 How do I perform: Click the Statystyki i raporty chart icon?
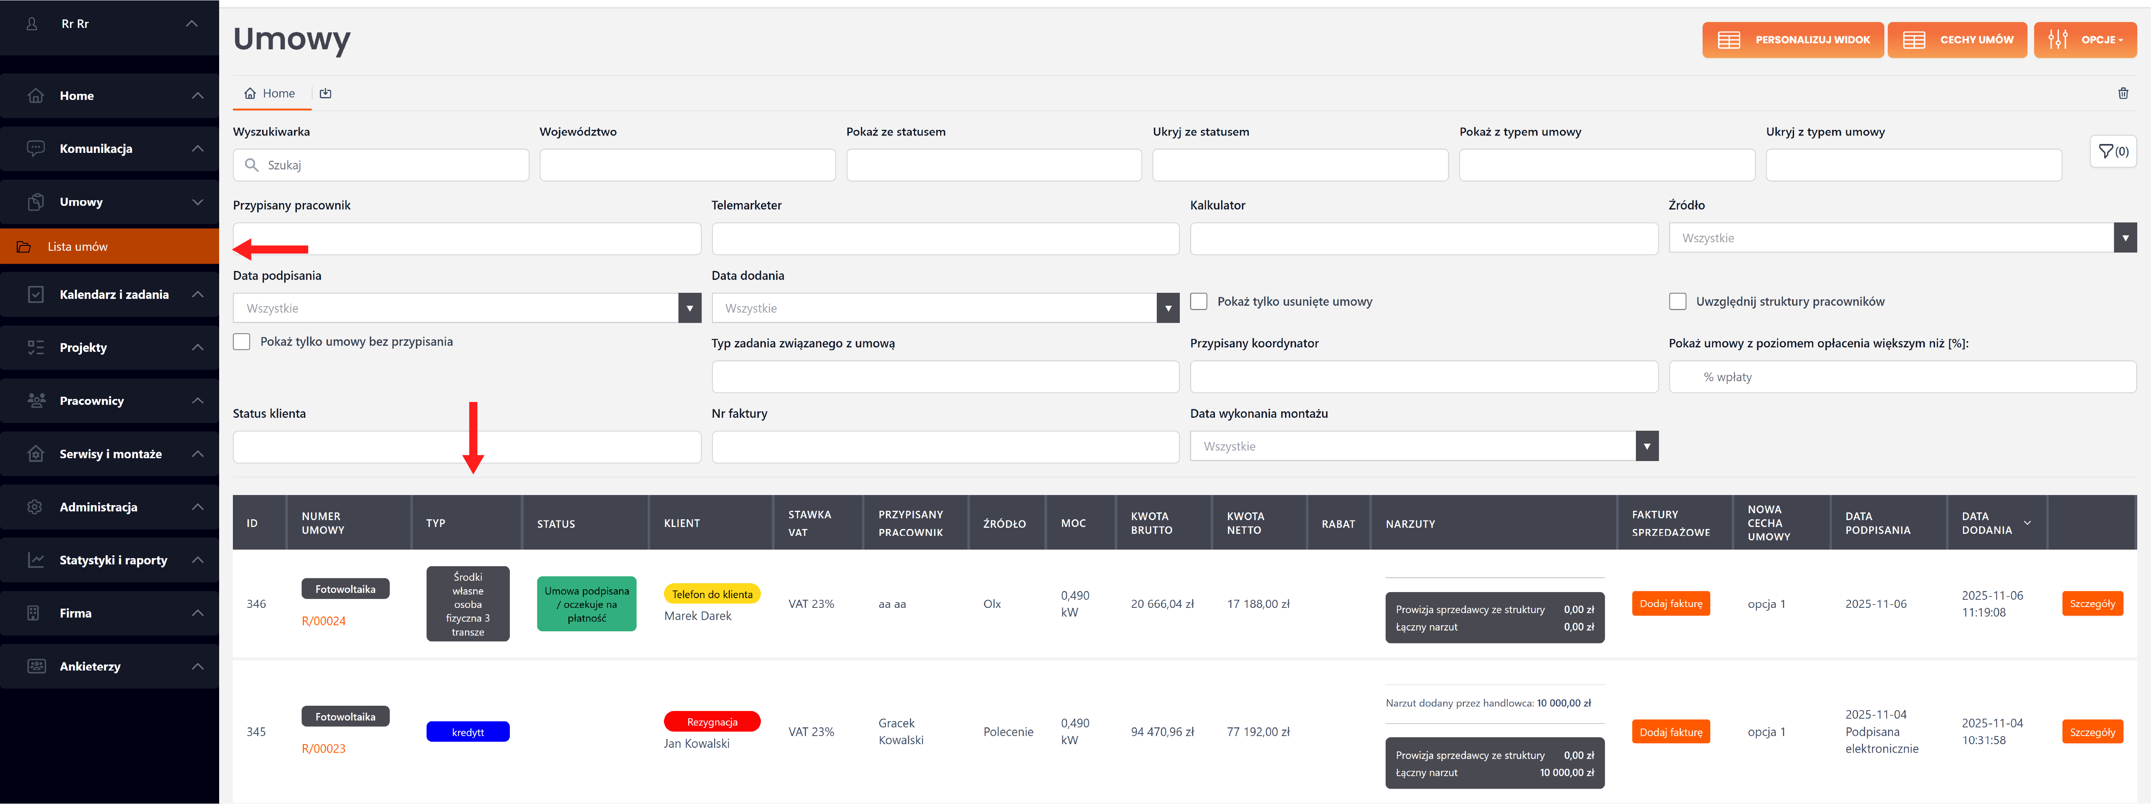click(36, 560)
